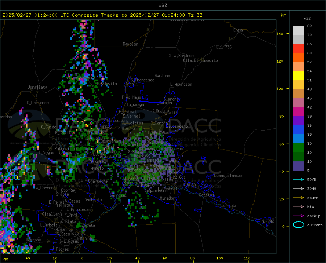Image resolution: width=326 pixels, height=263 pixels.
Task: Click the 20 dBZ green legend swatch
Action: [298, 157]
